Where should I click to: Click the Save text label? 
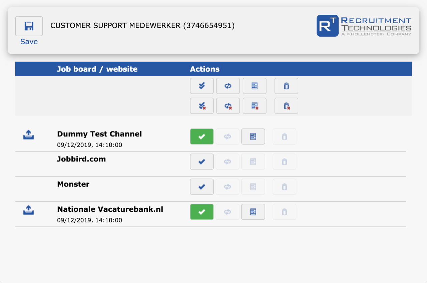coord(29,42)
